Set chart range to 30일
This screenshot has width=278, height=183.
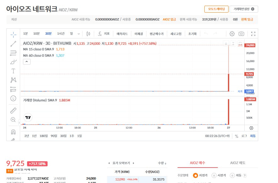tap(63, 136)
